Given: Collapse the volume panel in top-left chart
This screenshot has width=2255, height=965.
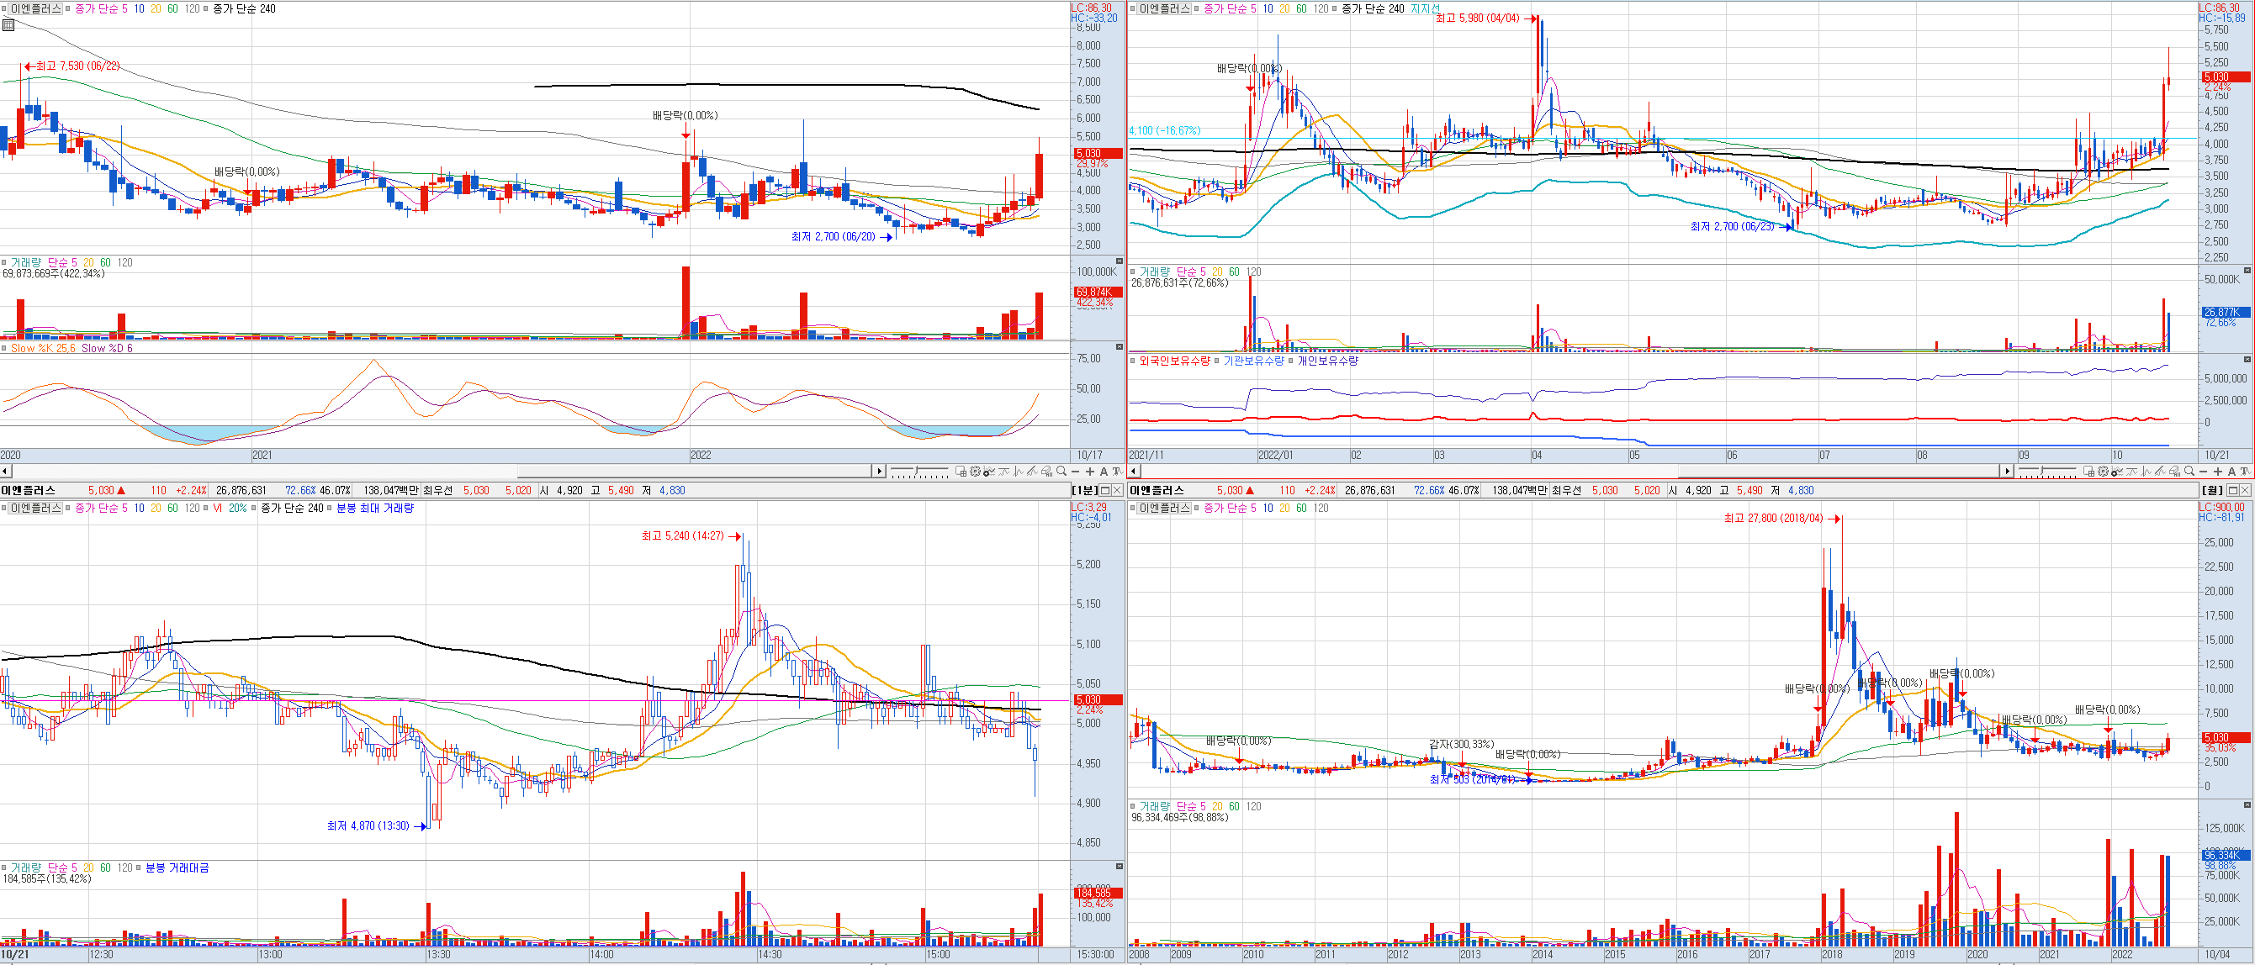Looking at the screenshot, I should point(1119,261).
